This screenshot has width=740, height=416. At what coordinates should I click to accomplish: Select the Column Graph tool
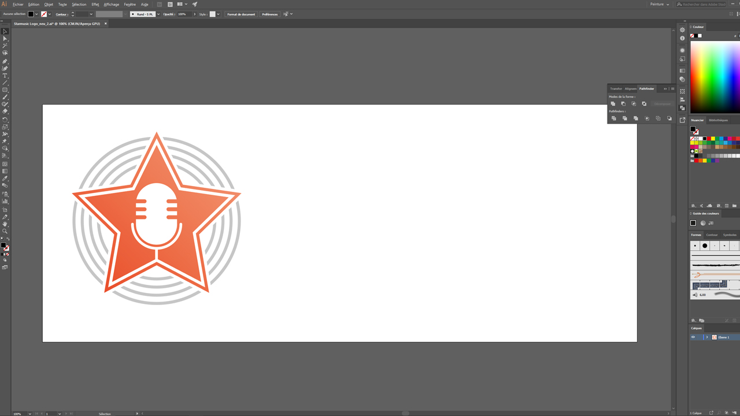pos(5,201)
